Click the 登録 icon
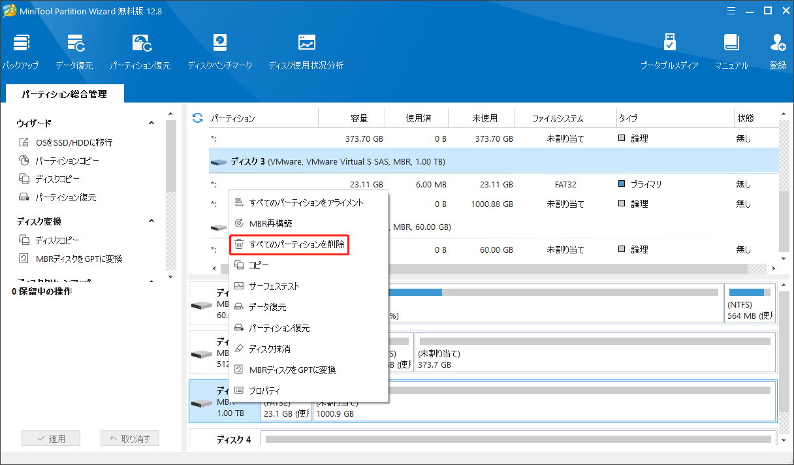The image size is (794, 465). 777,50
